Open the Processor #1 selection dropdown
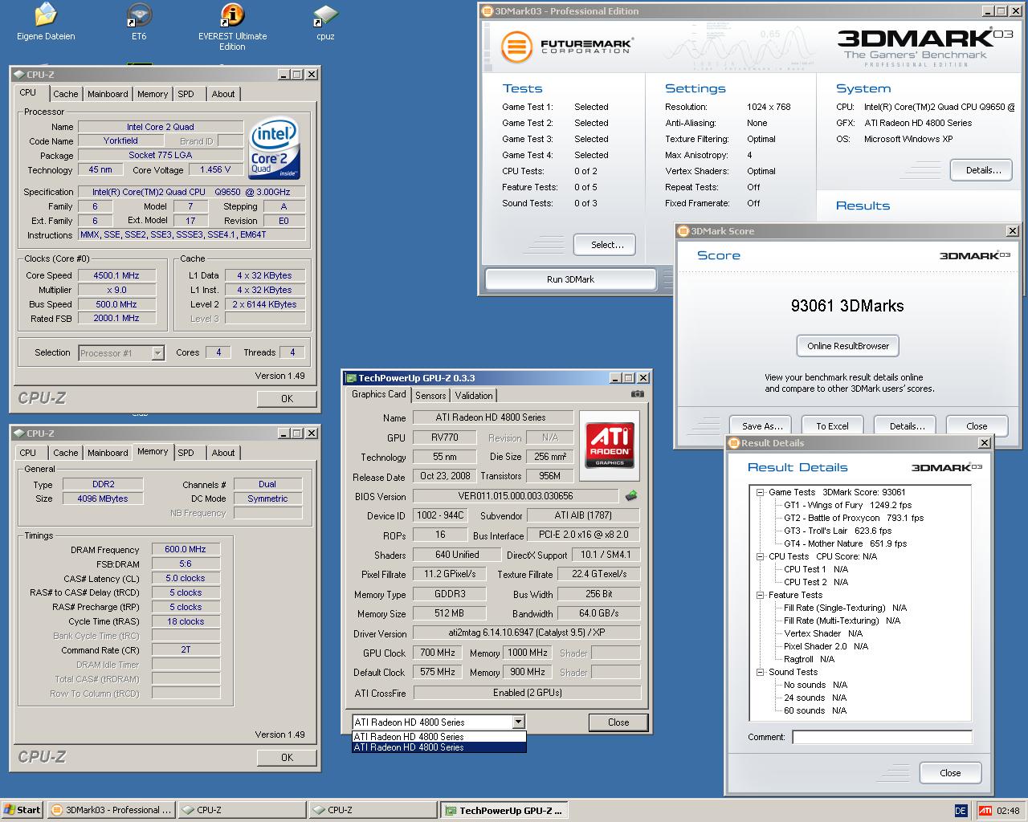The width and height of the screenshot is (1028, 822). click(x=157, y=353)
